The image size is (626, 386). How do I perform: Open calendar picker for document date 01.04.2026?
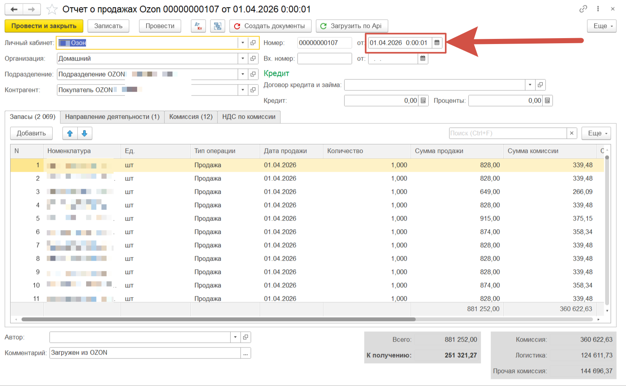pos(437,42)
